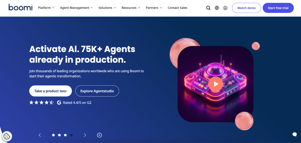Open the user account icon

click(x=225, y=8)
